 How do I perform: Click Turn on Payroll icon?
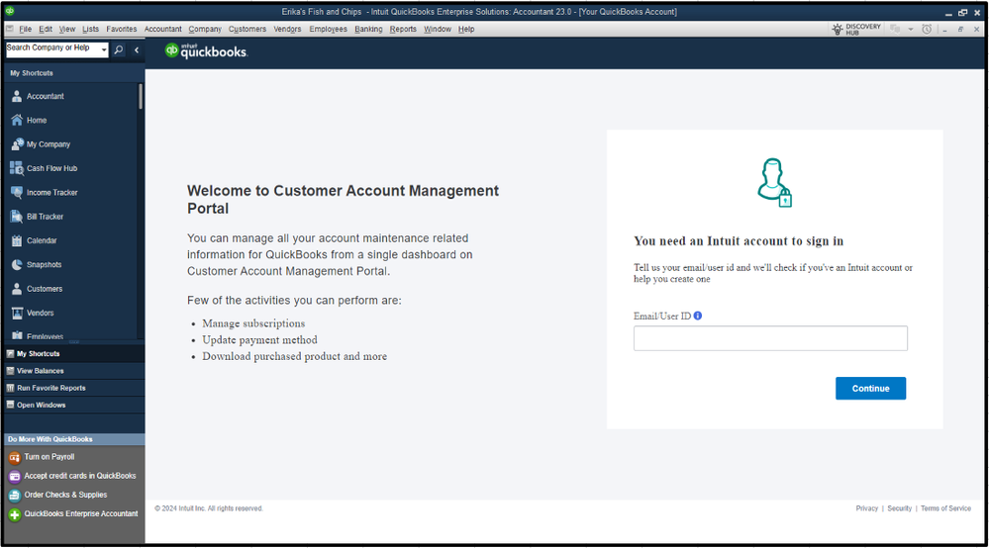click(15, 458)
